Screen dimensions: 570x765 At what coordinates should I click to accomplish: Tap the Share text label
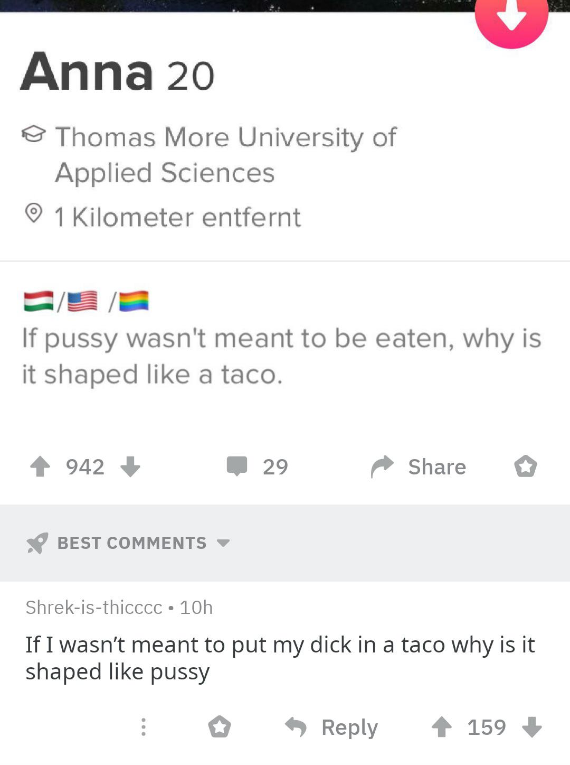437,467
